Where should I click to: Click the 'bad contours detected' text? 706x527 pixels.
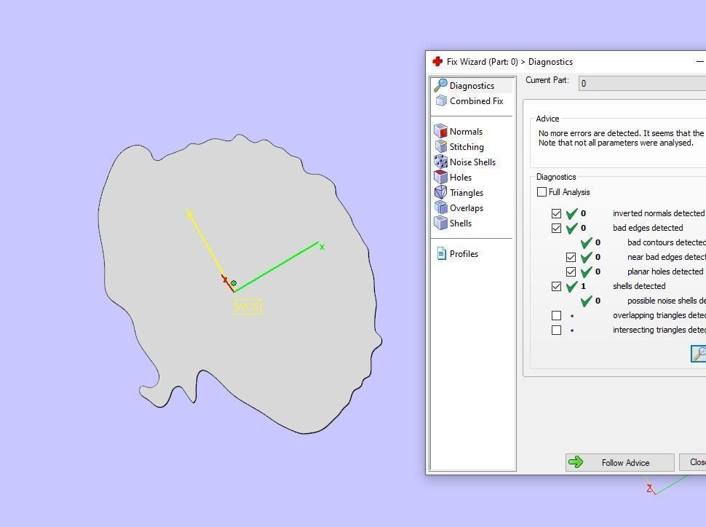pyautogui.click(x=667, y=242)
